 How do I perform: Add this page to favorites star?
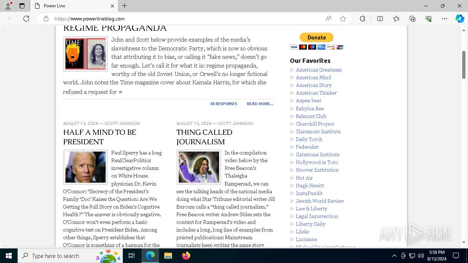click(x=343, y=19)
